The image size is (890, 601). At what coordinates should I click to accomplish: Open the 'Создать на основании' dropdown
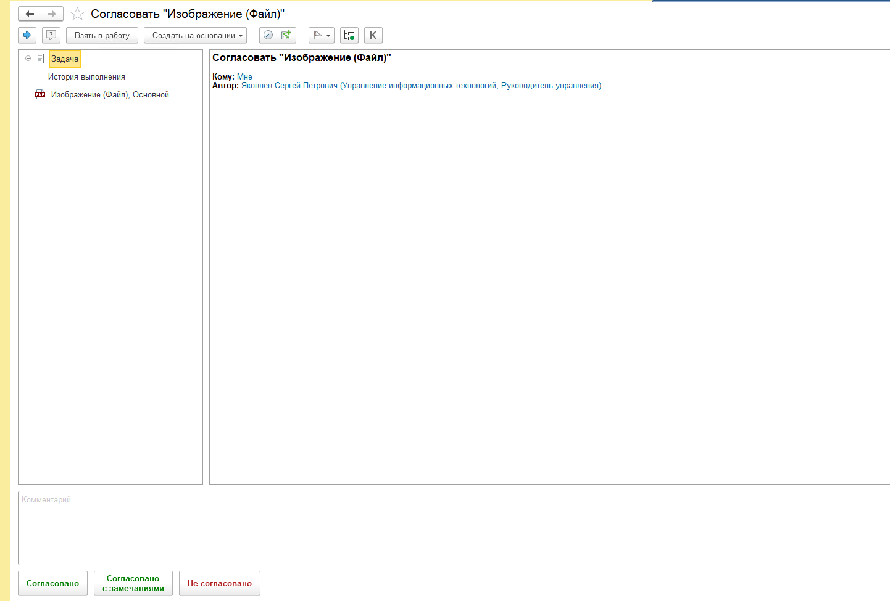(x=195, y=35)
